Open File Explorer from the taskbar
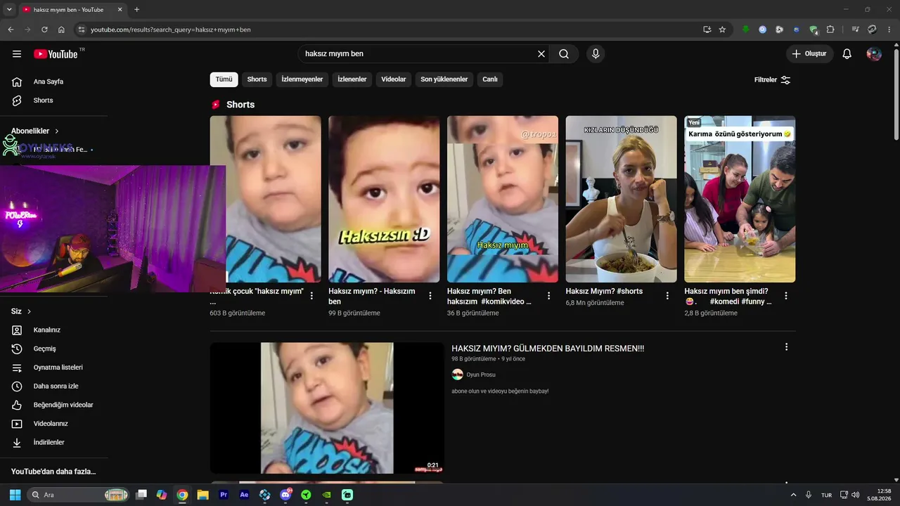 (x=202, y=495)
